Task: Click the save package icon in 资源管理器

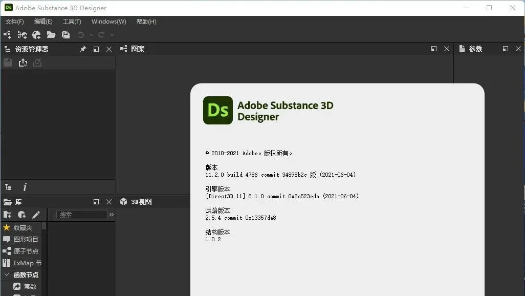Action: (x=8, y=62)
